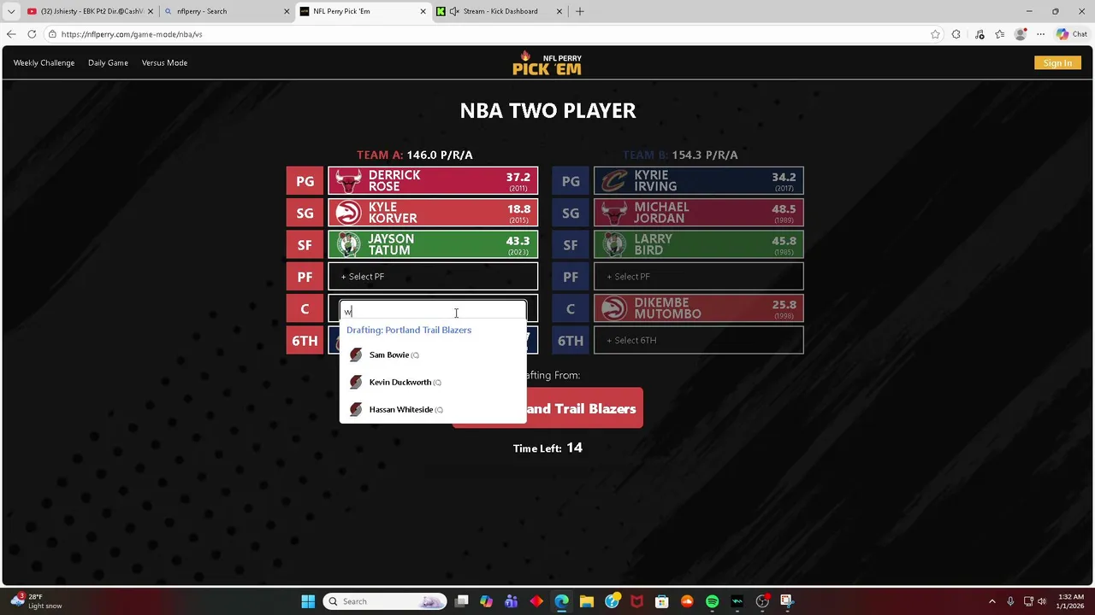
Task: Open McAfee from the taskbar
Action: click(x=636, y=601)
